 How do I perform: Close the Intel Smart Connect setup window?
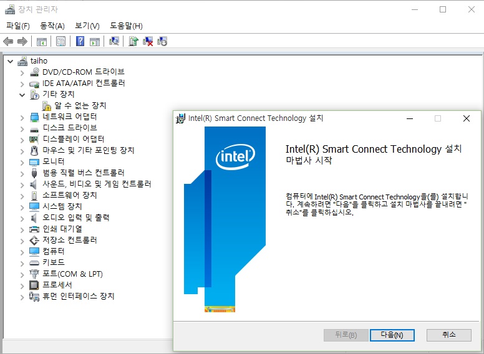pos(467,118)
